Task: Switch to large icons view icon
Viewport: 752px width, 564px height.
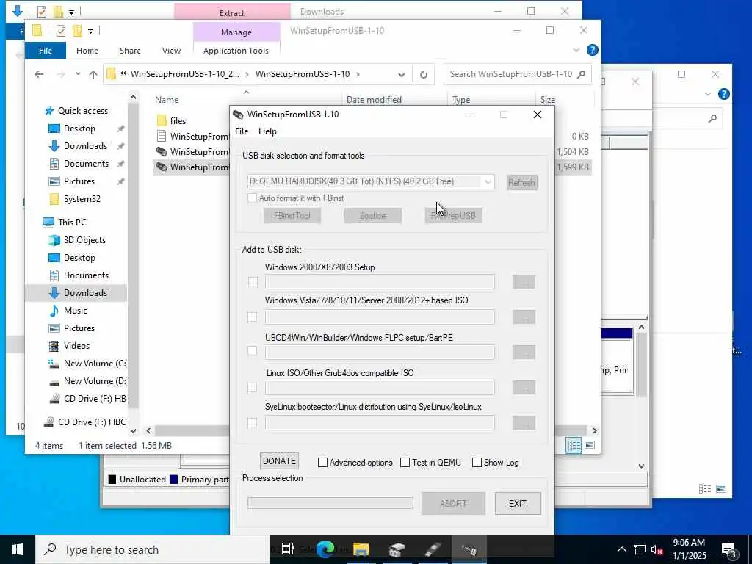Action: click(590, 445)
